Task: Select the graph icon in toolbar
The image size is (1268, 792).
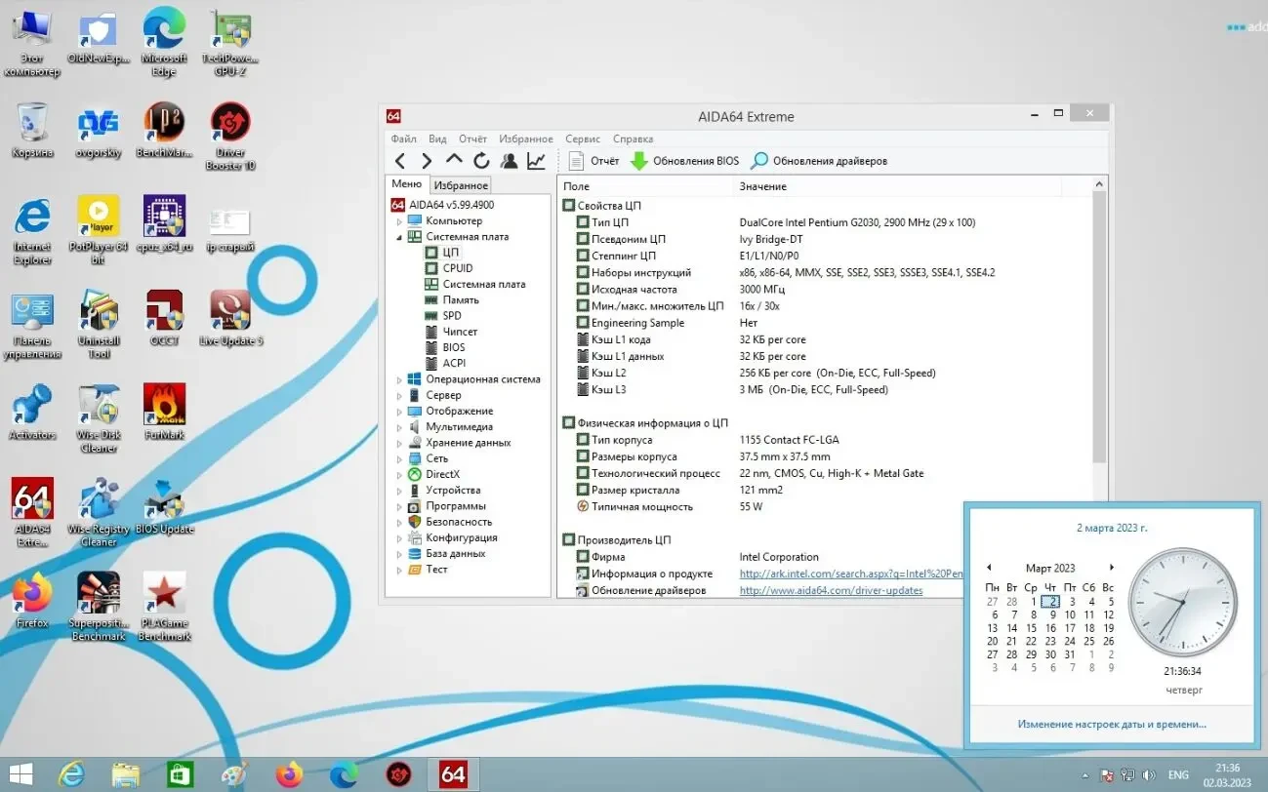Action: coord(536,160)
